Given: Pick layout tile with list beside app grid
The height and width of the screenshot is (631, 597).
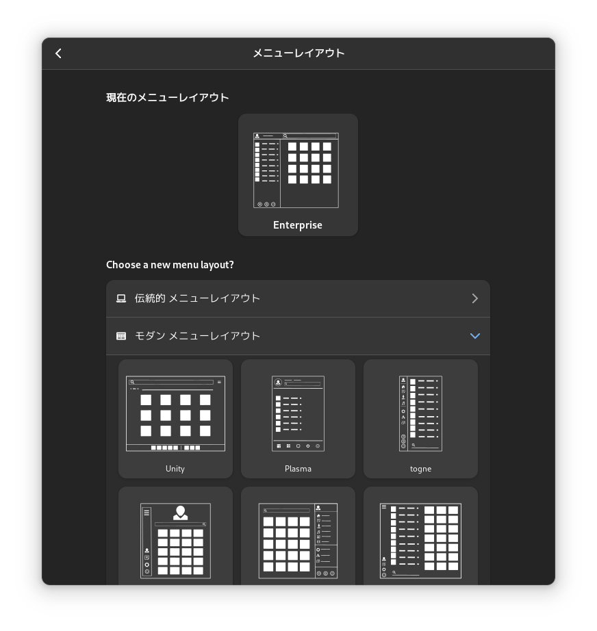Looking at the screenshot, I should (x=420, y=540).
